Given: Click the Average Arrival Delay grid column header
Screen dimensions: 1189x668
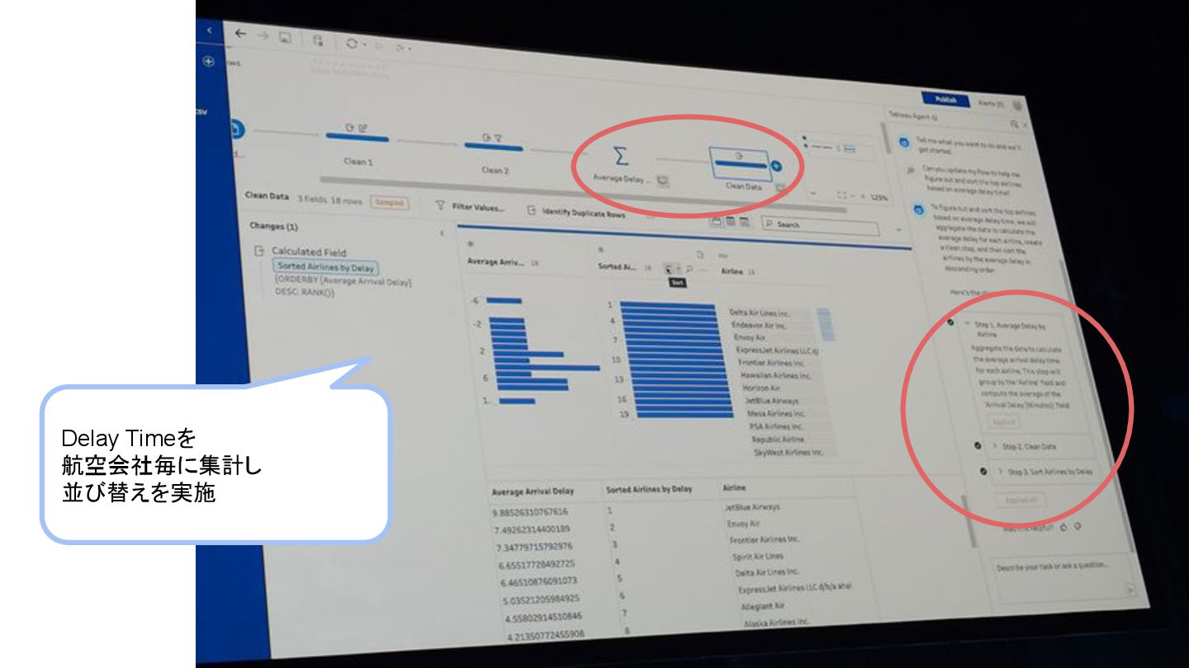Looking at the screenshot, I should point(533,491).
